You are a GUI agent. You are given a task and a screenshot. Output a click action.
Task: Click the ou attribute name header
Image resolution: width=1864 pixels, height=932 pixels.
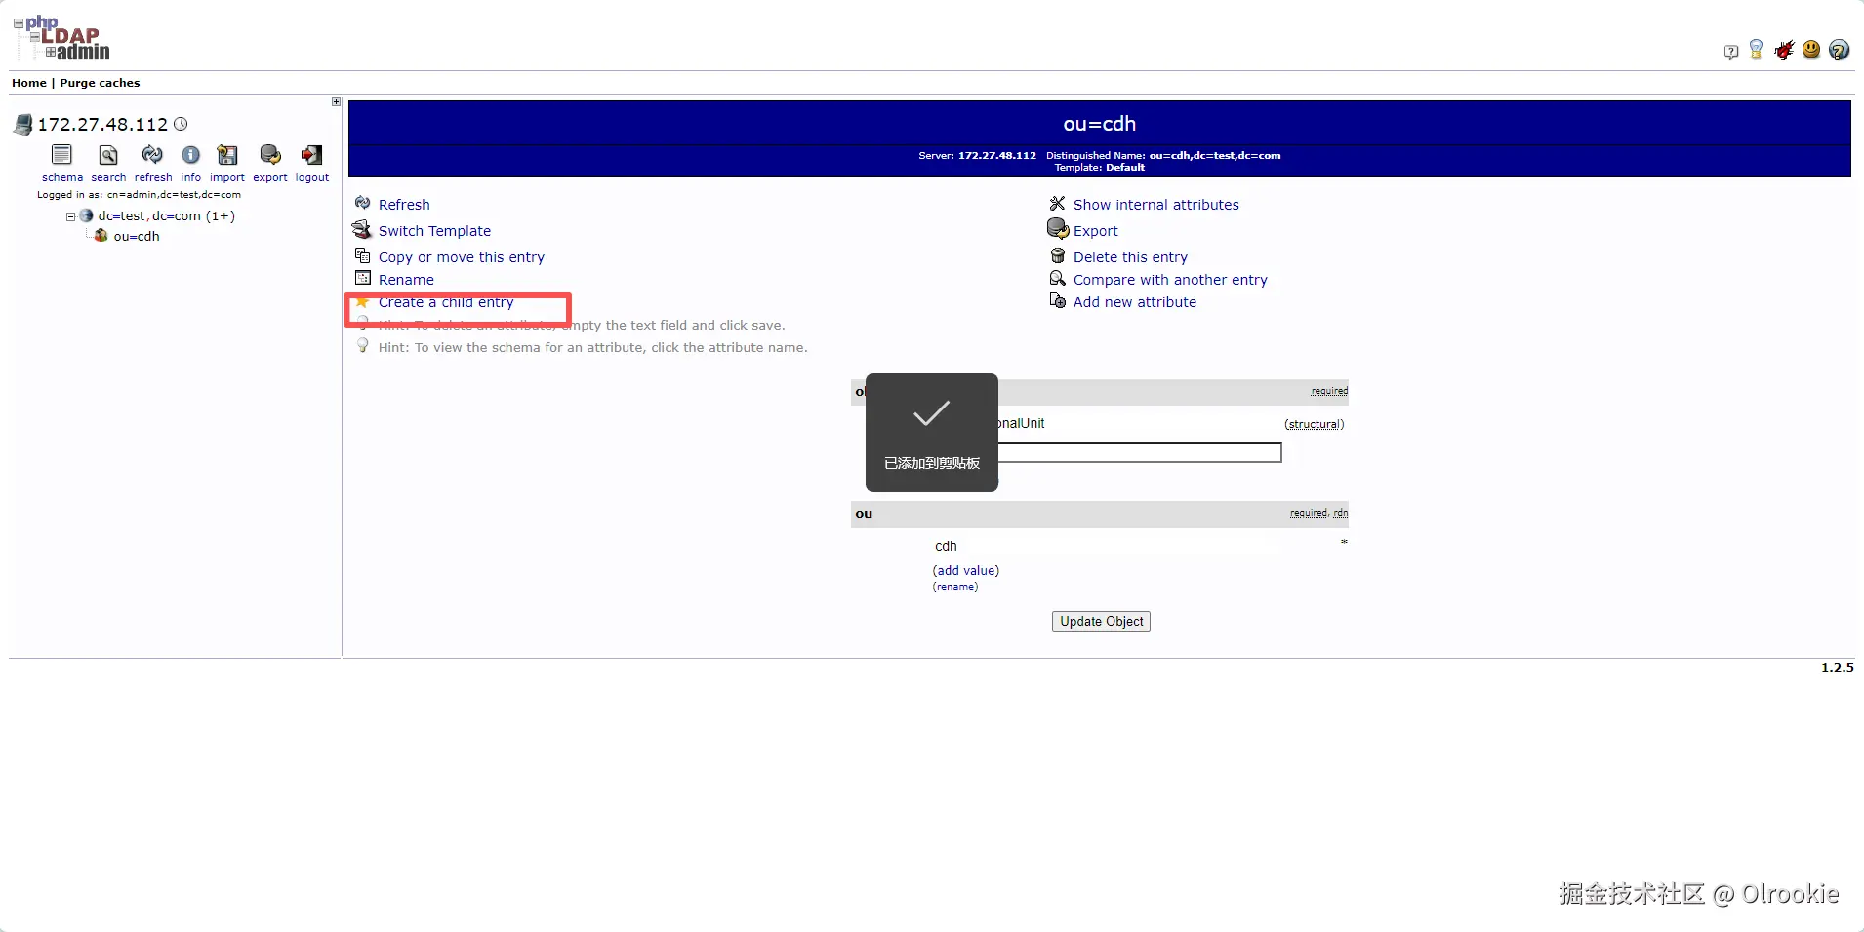coord(865,514)
